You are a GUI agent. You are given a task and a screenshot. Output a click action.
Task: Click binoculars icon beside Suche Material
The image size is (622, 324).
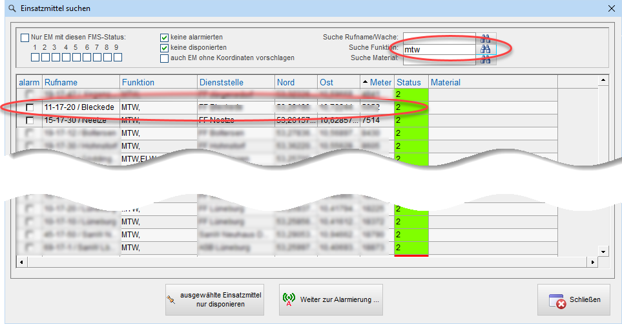point(485,59)
